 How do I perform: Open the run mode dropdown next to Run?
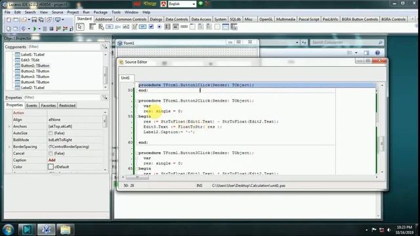pyautogui.click(x=39, y=29)
